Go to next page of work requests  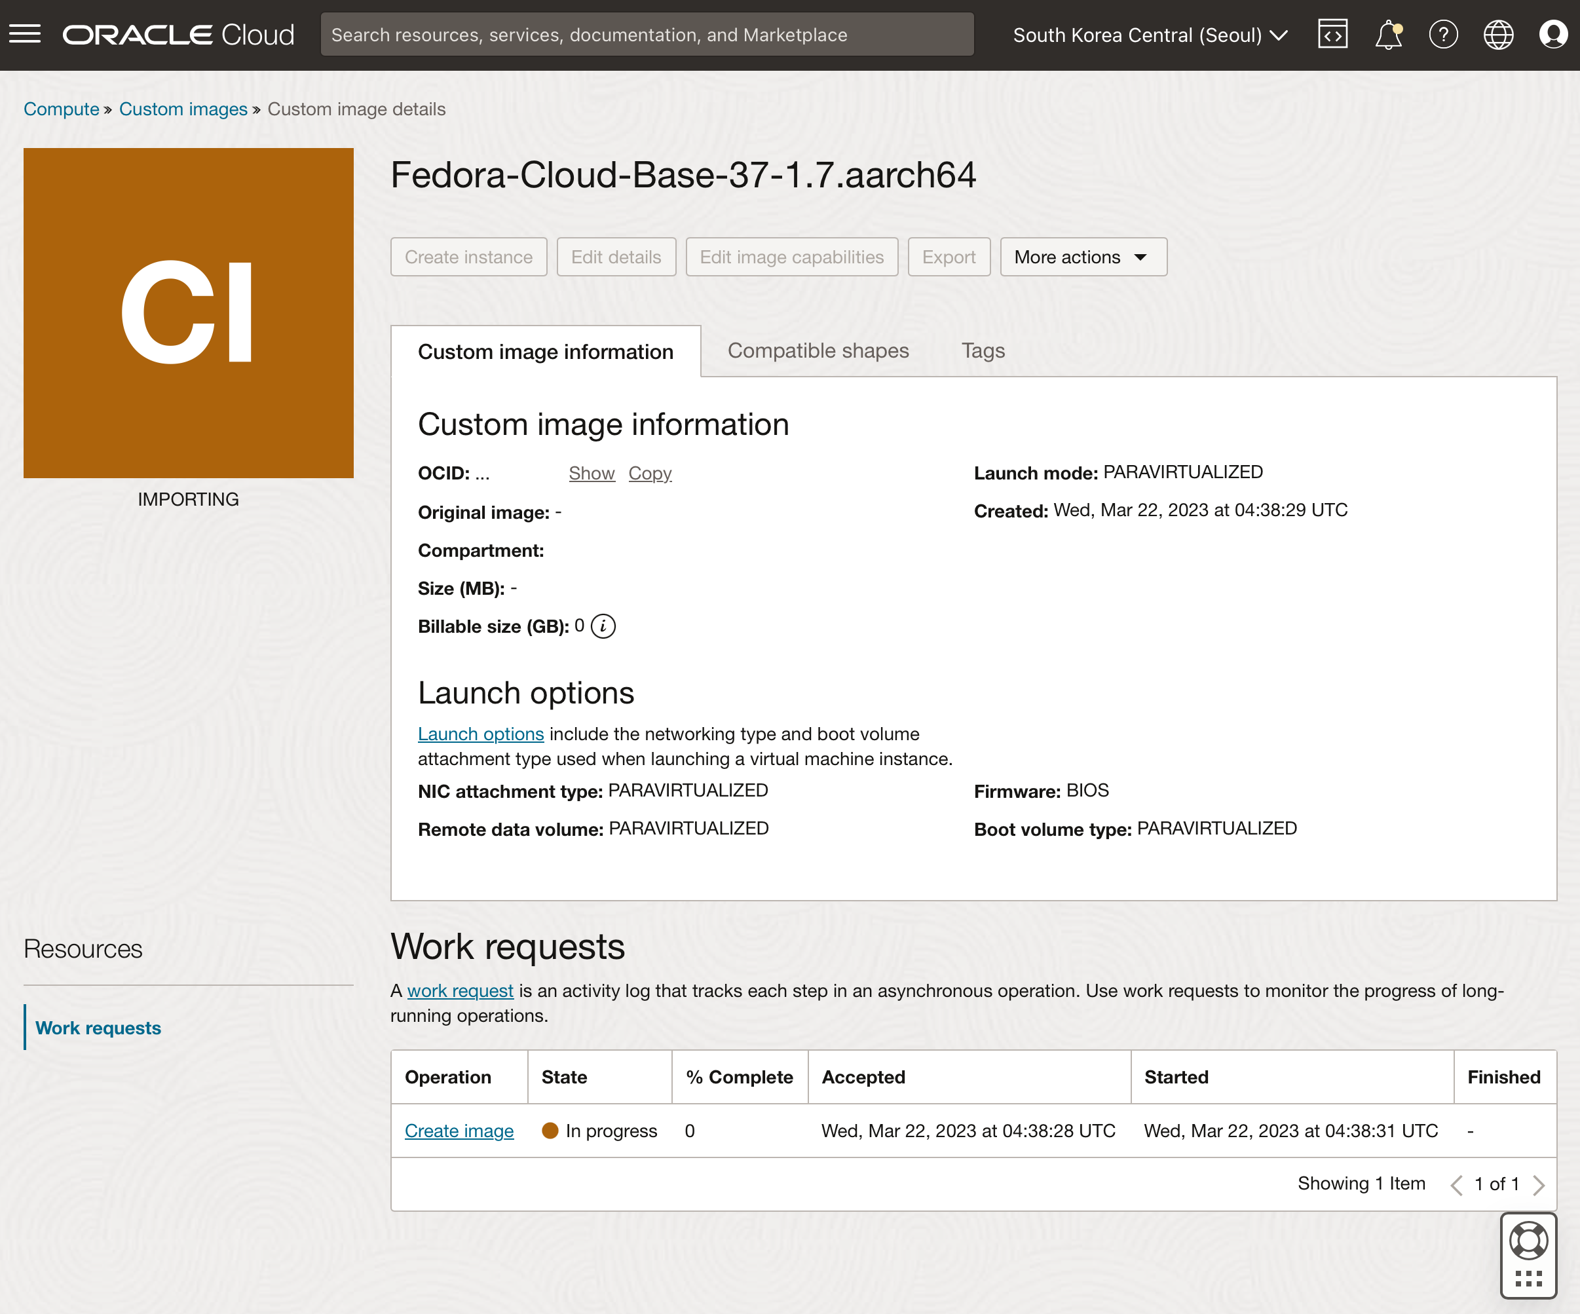[x=1539, y=1185]
